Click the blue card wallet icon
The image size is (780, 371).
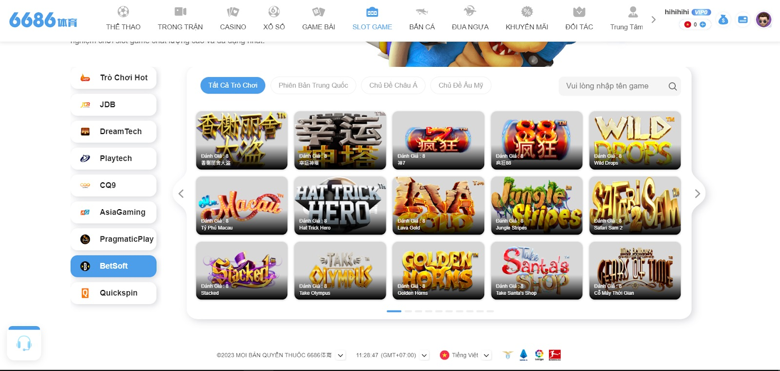point(743,20)
